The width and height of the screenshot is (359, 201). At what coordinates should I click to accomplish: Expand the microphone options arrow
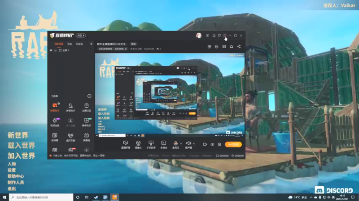pyautogui.click(x=181, y=143)
